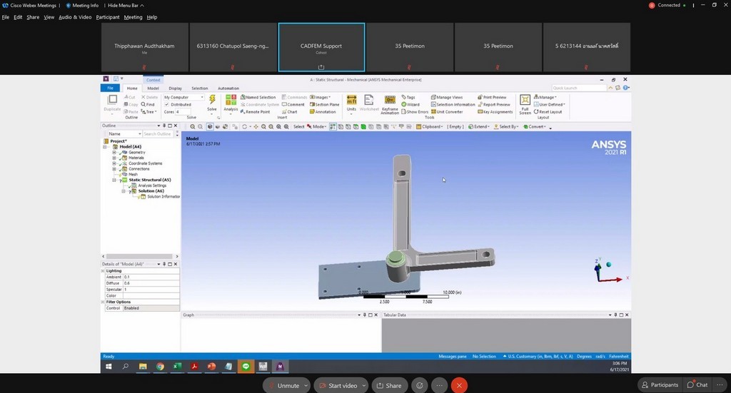
Task: Expand the Geometry tree node
Action: (x=114, y=153)
